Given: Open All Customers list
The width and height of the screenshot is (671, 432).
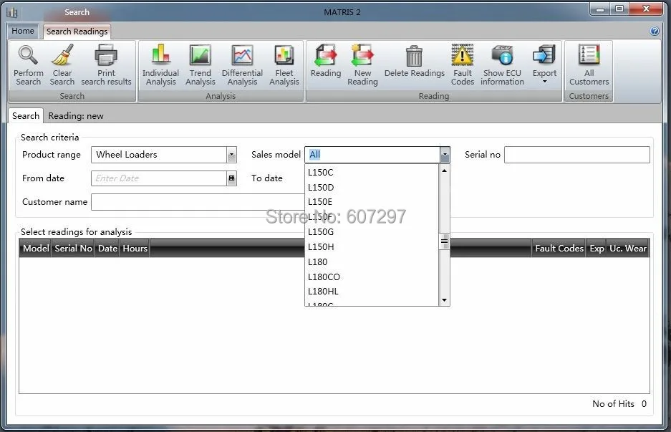Looking at the screenshot, I should tap(589, 65).
